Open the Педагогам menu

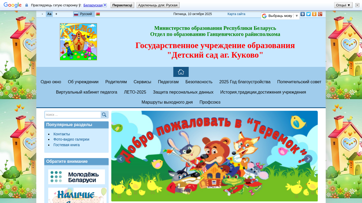[168, 82]
